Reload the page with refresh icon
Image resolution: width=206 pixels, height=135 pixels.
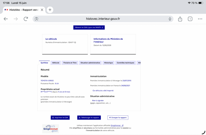point(26,19)
